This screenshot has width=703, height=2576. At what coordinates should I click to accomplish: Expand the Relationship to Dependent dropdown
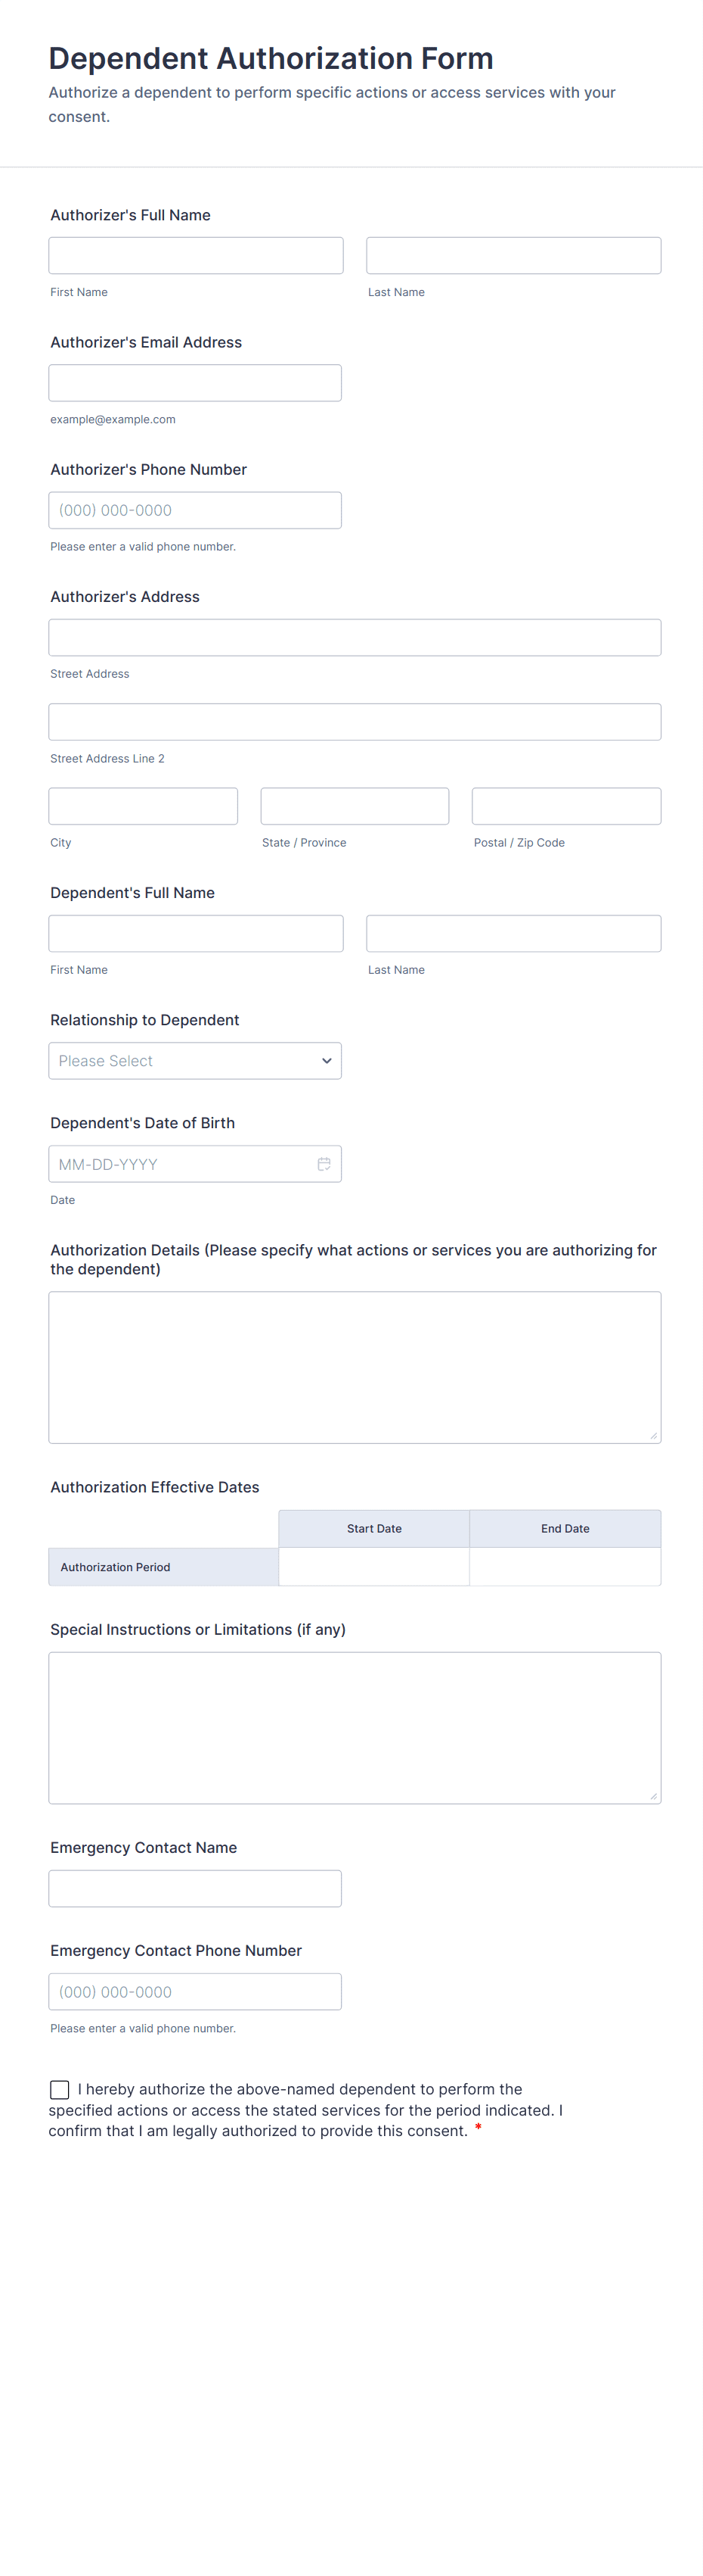195,1061
